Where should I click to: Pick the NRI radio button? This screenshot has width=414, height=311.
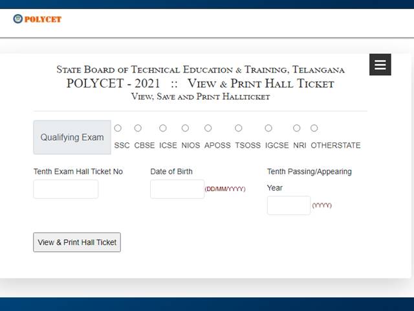coord(297,128)
